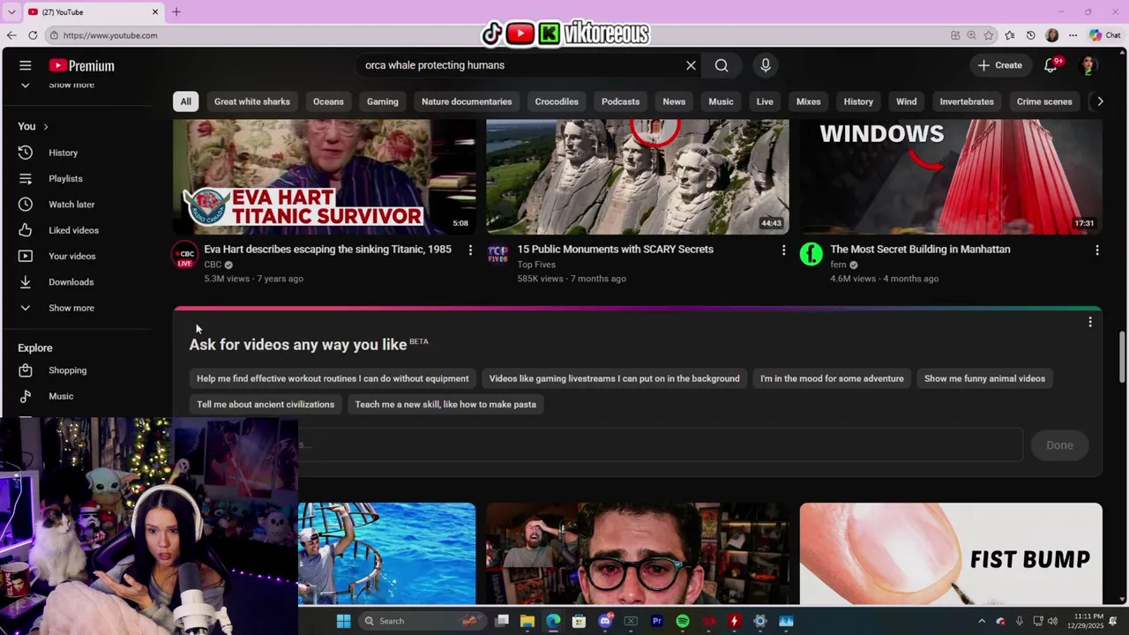Open Eva Hart describes escaping Titanic title
This screenshot has width=1129, height=635.
(x=327, y=250)
